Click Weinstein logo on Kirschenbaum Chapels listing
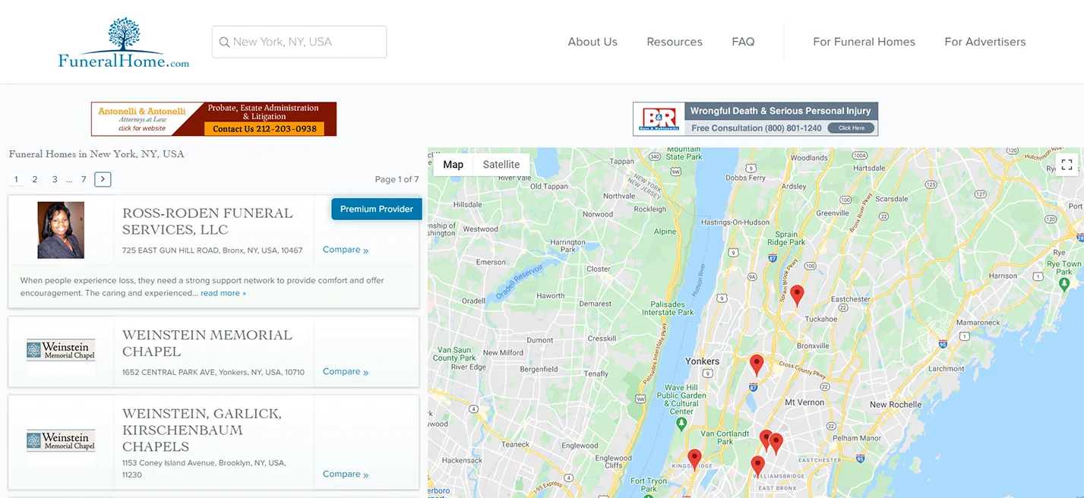This screenshot has height=498, width=1084. click(61, 441)
